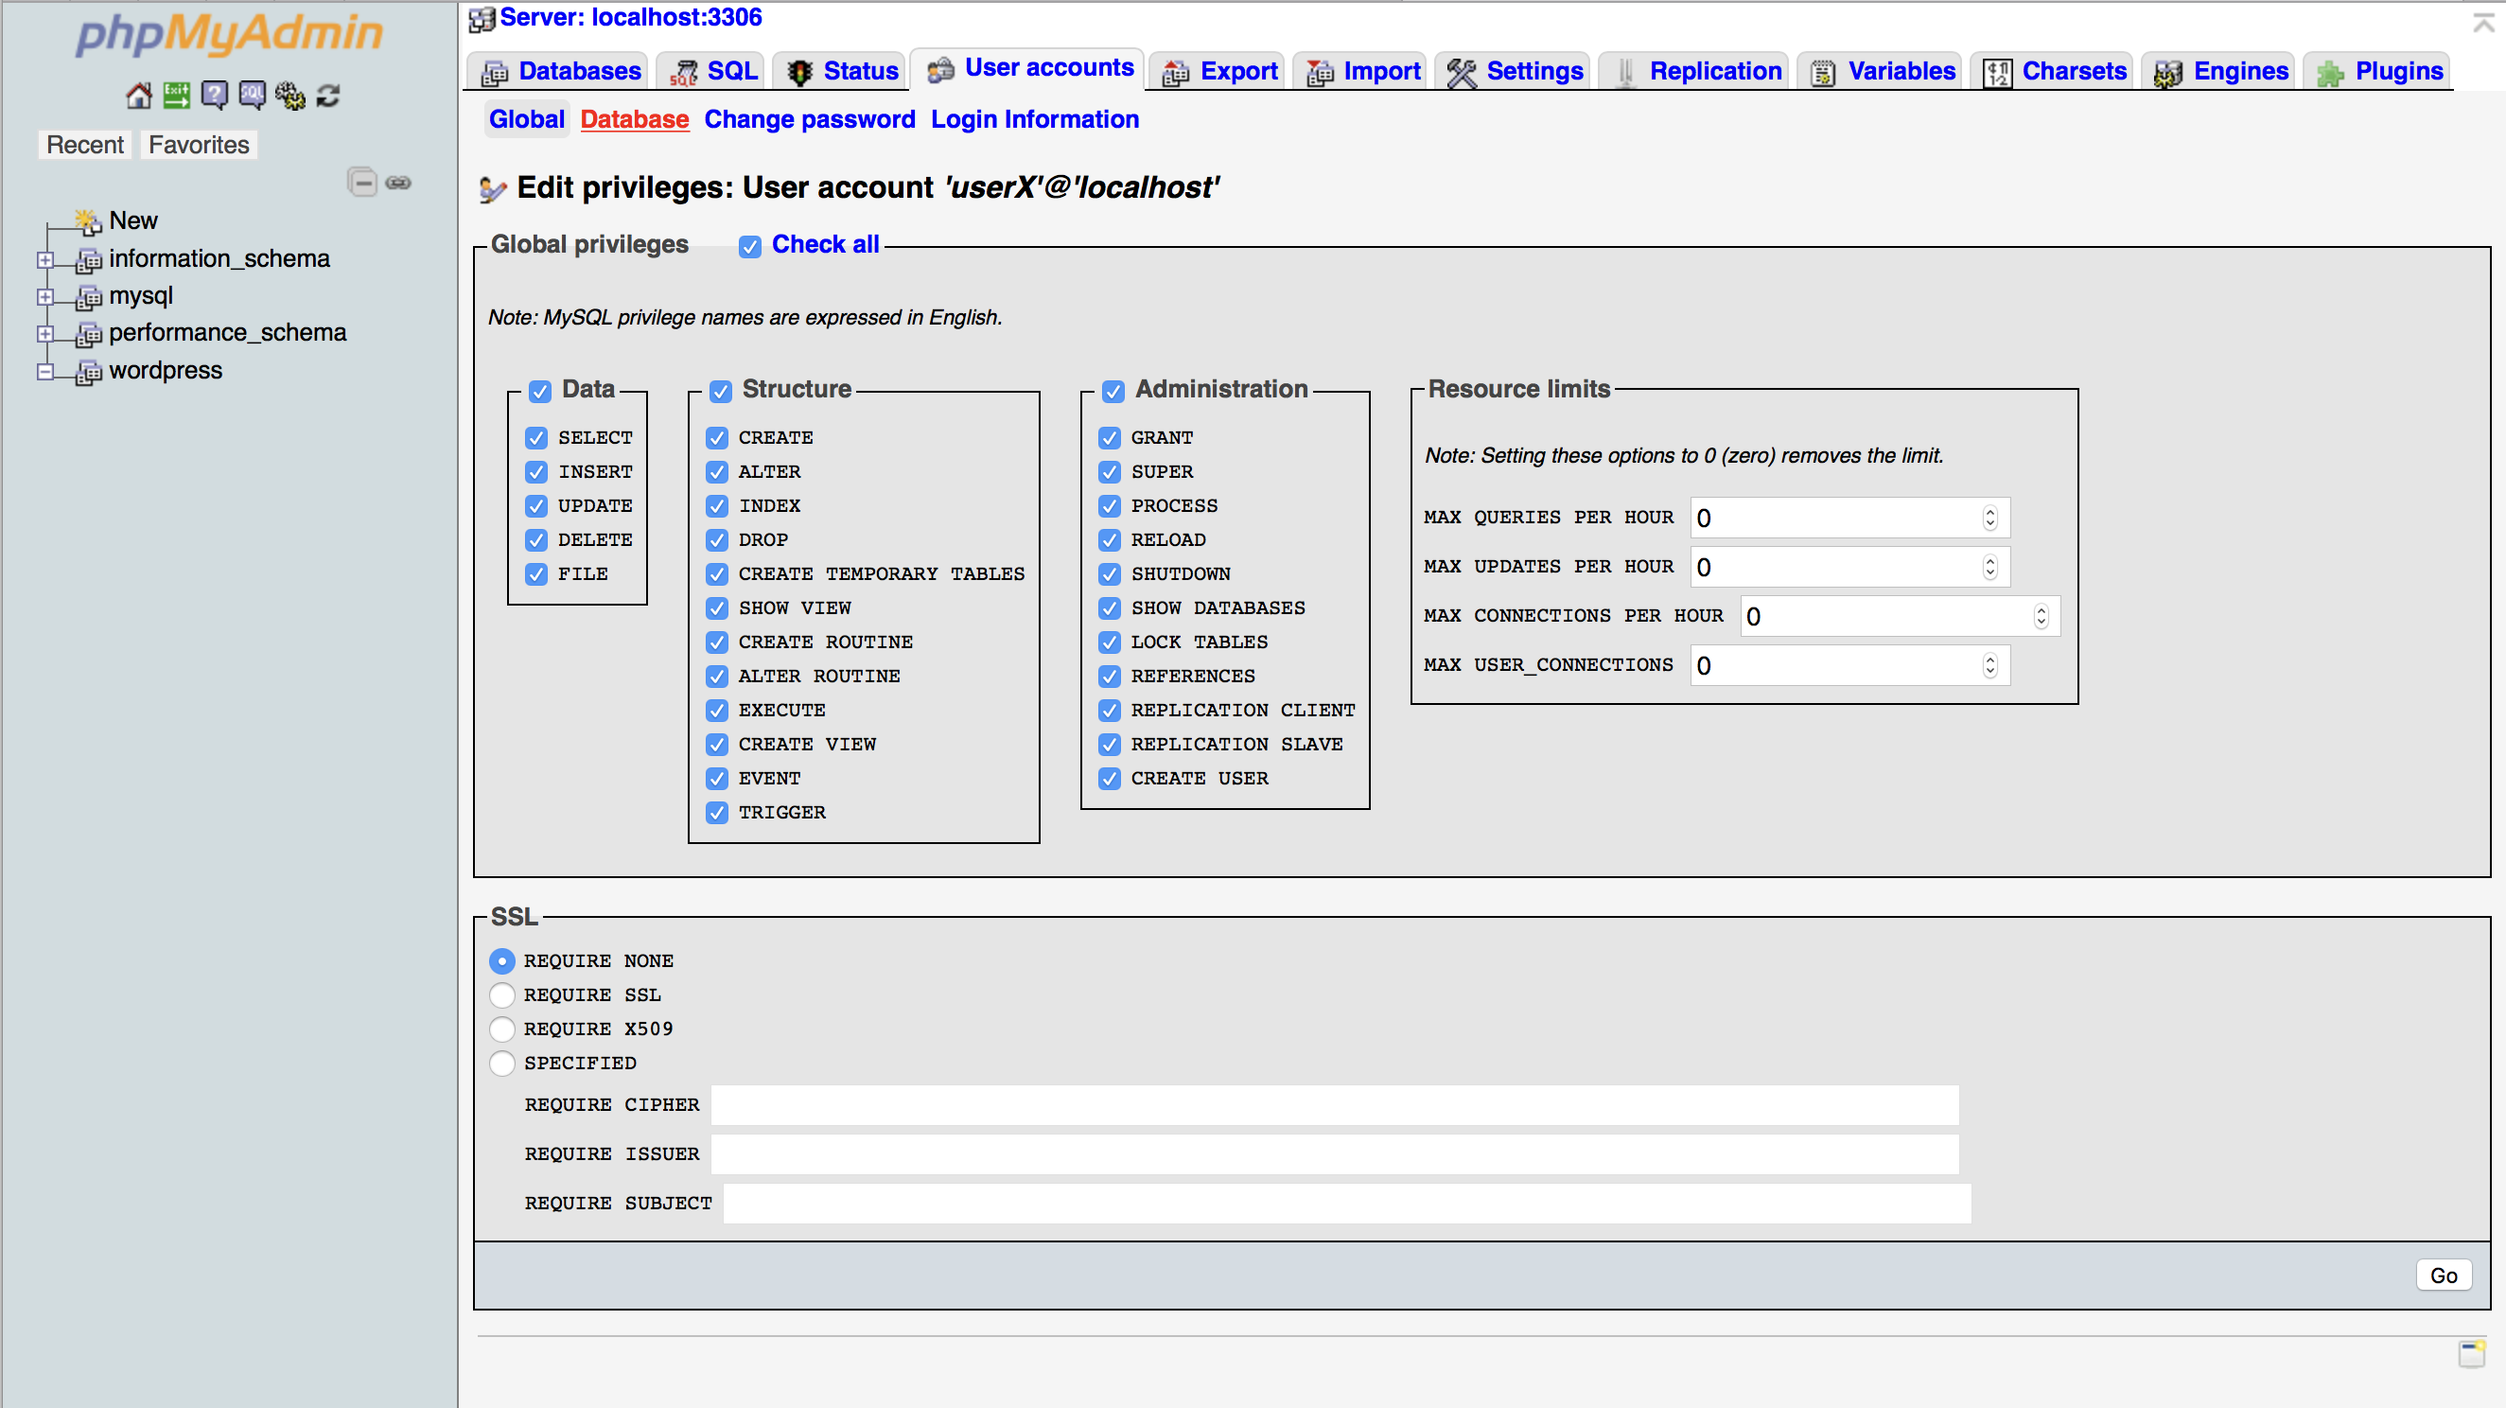
Task: Expand the mysql tree node
Action: coord(44,297)
